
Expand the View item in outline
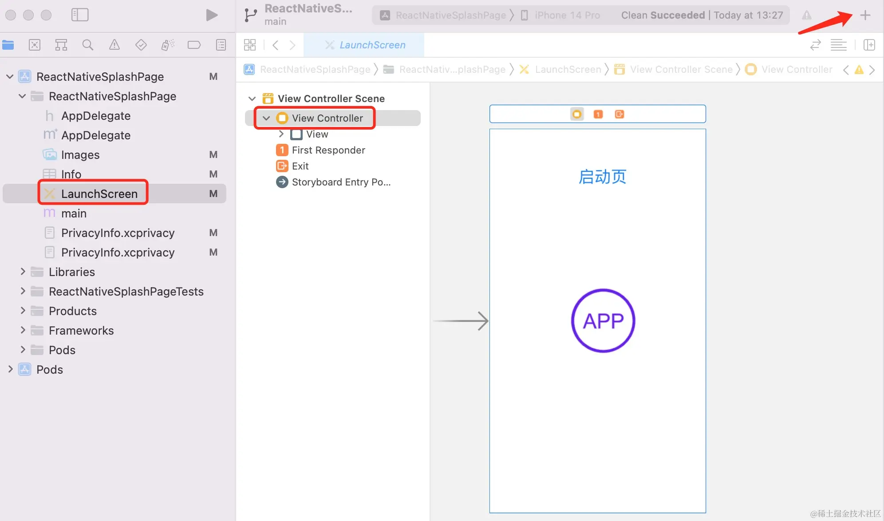pos(281,134)
